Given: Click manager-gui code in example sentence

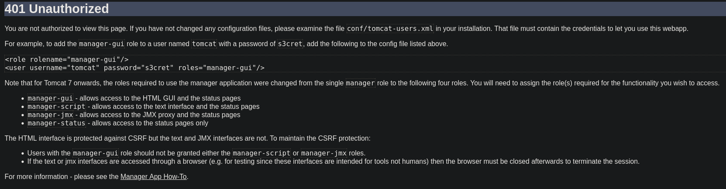Looking at the screenshot, I should click(x=102, y=44).
